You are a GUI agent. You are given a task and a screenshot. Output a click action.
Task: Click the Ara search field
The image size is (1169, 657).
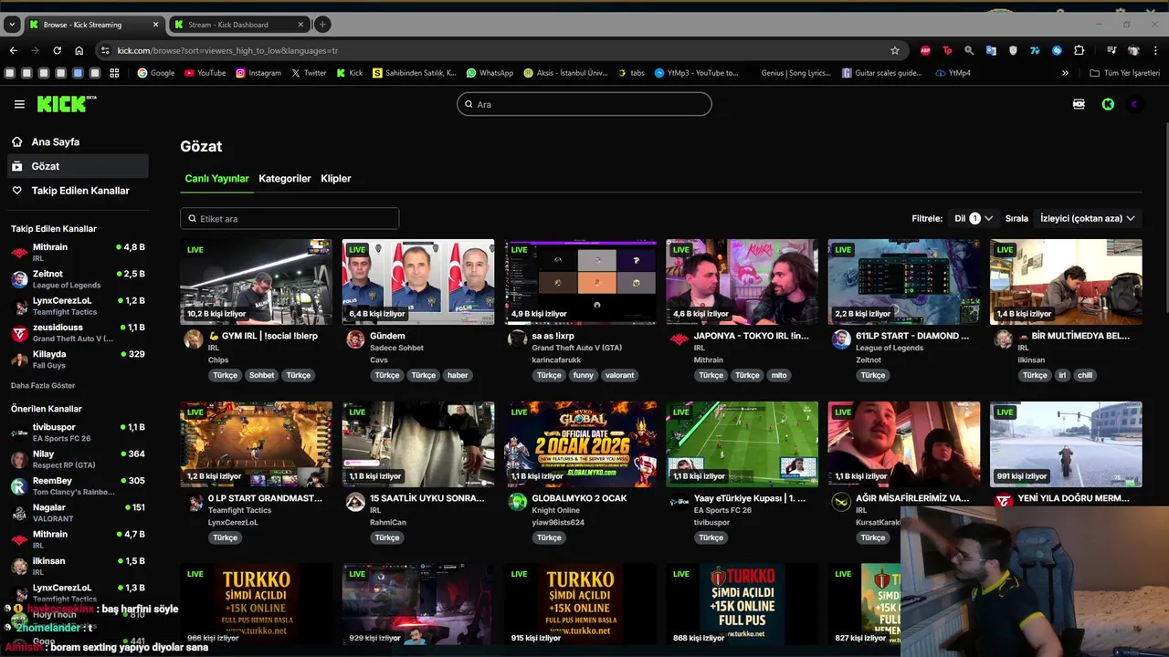[584, 104]
